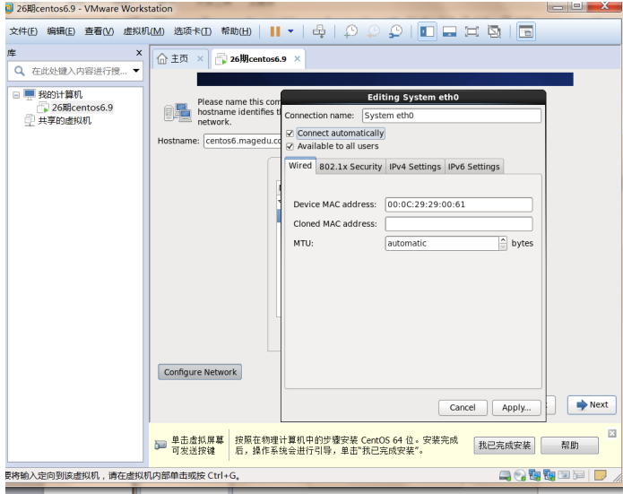Click the 我已完成安装 button

[504, 445]
